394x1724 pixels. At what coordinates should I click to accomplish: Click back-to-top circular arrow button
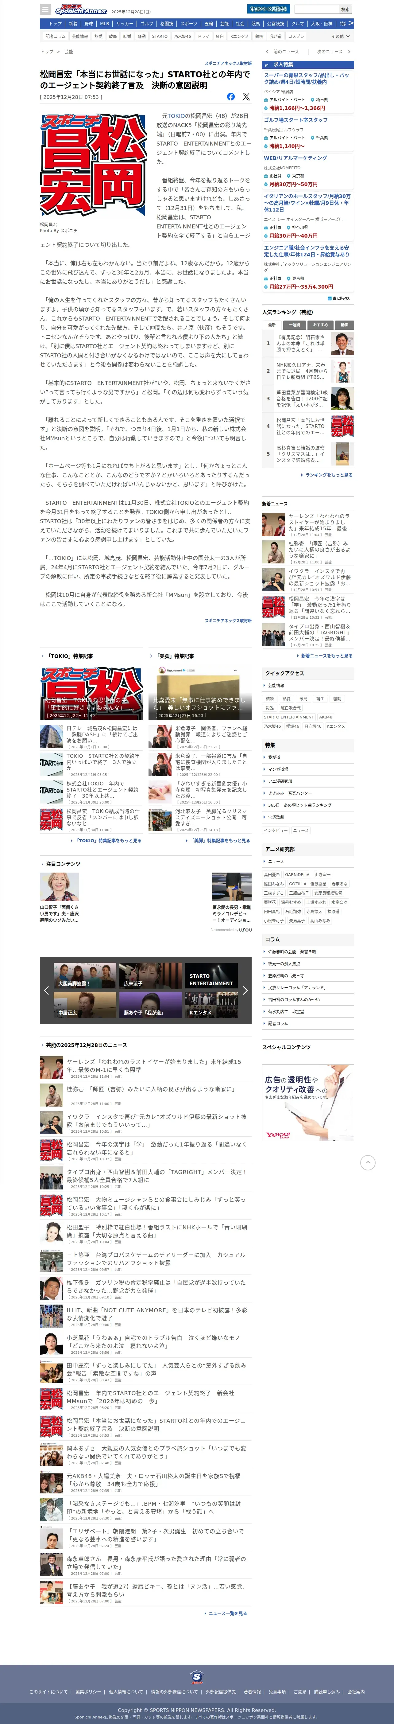pos(368,1162)
